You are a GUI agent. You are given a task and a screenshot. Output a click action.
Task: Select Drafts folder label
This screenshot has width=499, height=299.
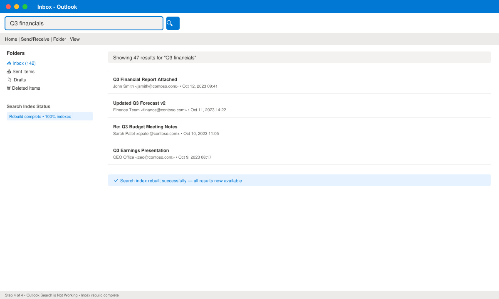[x=20, y=80]
